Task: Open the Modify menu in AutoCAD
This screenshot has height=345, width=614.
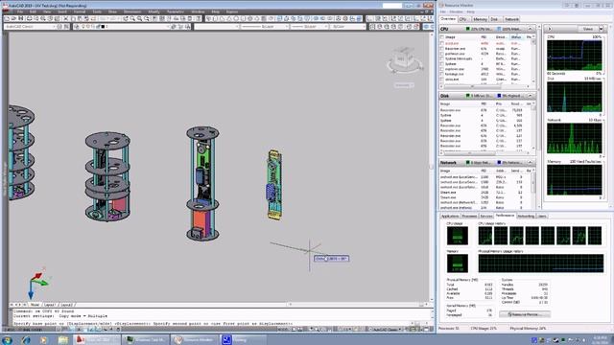Action: tap(153, 12)
